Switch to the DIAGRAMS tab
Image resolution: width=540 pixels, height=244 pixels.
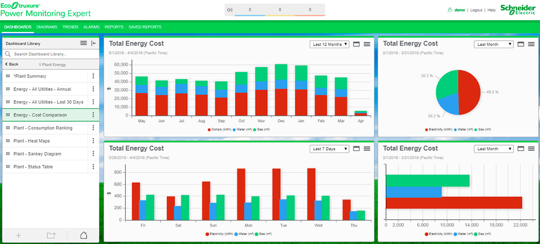47,27
